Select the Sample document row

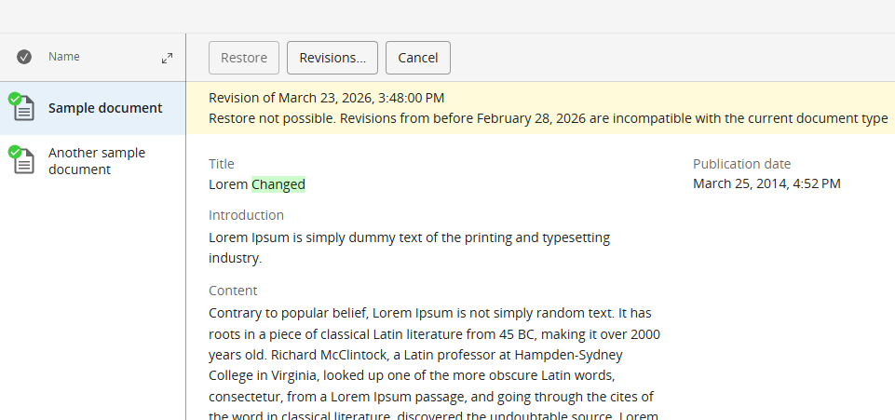pos(105,108)
